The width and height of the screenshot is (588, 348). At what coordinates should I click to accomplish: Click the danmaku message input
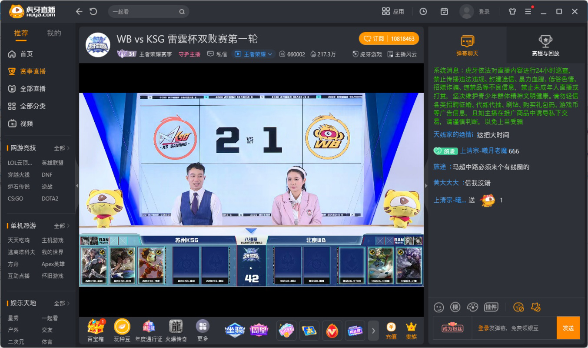tap(514, 328)
